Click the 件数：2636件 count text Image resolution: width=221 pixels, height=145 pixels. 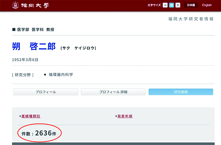[39, 133]
